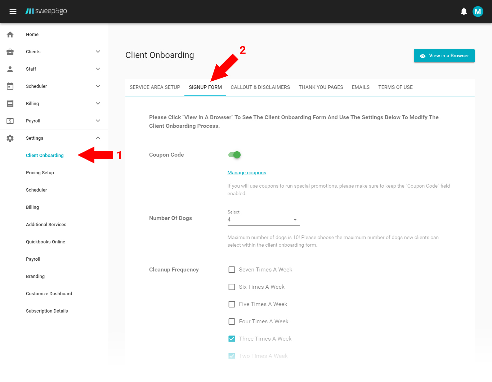Open the account avatar menu
492x382 pixels.
[x=478, y=11]
